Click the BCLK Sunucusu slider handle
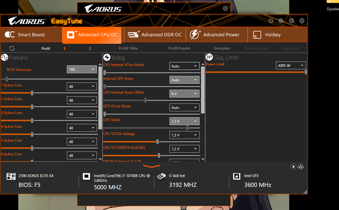Screen dimensions: 339x210 [x=7, y=79]
